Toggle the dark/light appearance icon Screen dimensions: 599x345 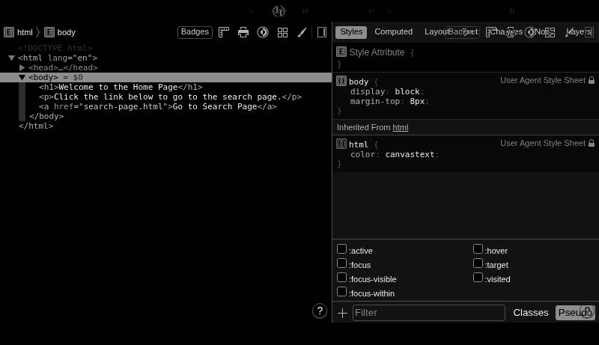(x=263, y=32)
